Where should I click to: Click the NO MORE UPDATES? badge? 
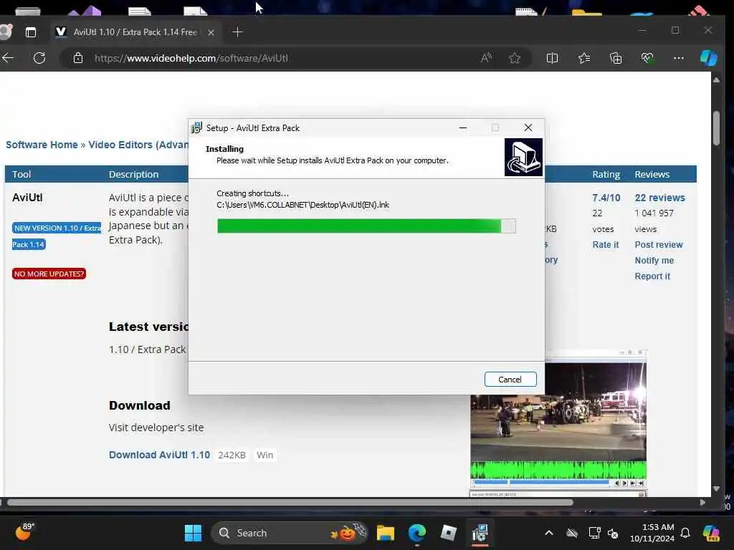click(49, 274)
